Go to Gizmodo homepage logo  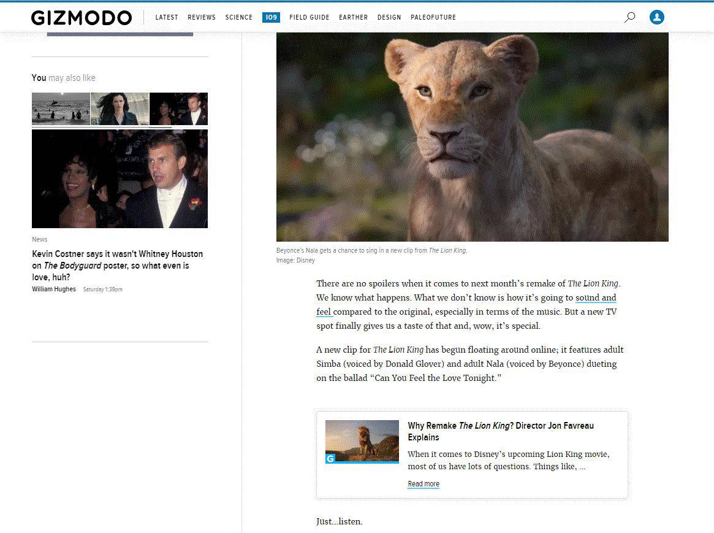(x=82, y=18)
